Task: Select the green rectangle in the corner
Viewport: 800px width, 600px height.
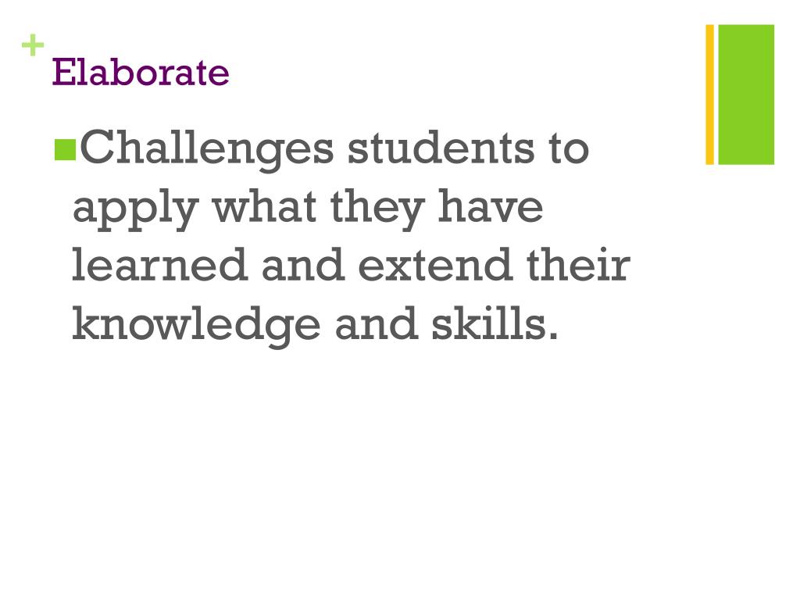Action: [x=746, y=95]
